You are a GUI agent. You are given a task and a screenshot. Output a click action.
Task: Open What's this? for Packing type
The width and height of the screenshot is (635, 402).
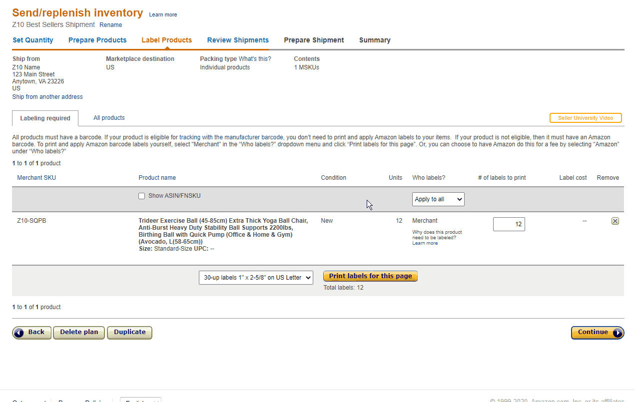tap(255, 58)
